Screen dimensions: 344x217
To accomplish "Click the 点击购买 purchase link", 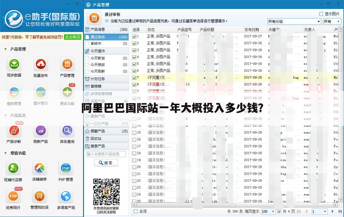I will click(x=73, y=38).
